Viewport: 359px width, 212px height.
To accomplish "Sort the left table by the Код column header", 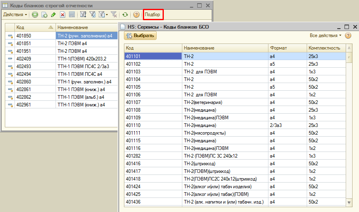I will point(35,27).
